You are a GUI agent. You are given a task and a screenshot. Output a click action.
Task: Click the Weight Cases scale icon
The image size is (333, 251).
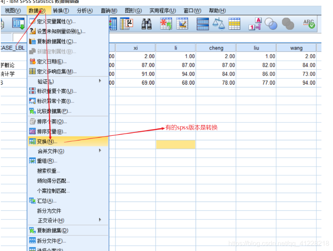click(219, 24)
